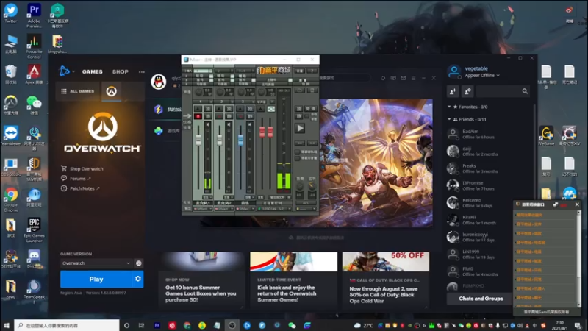Viewport: 588px width, 331px height.
Task: Collapse the Friends group
Action: click(x=449, y=119)
